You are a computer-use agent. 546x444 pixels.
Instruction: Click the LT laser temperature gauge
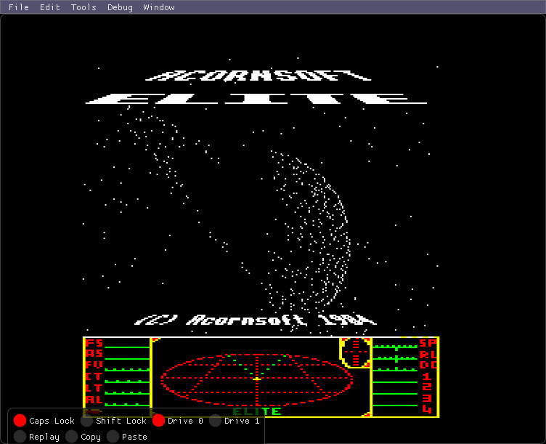(127, 393)
